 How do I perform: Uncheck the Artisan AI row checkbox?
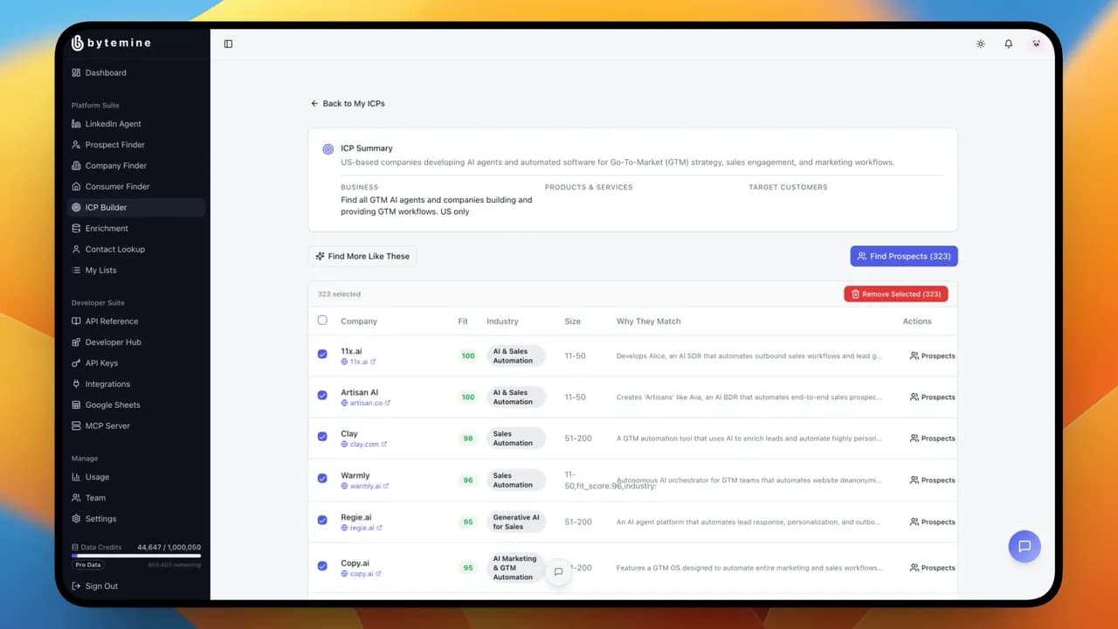click(x=322, y=396)
